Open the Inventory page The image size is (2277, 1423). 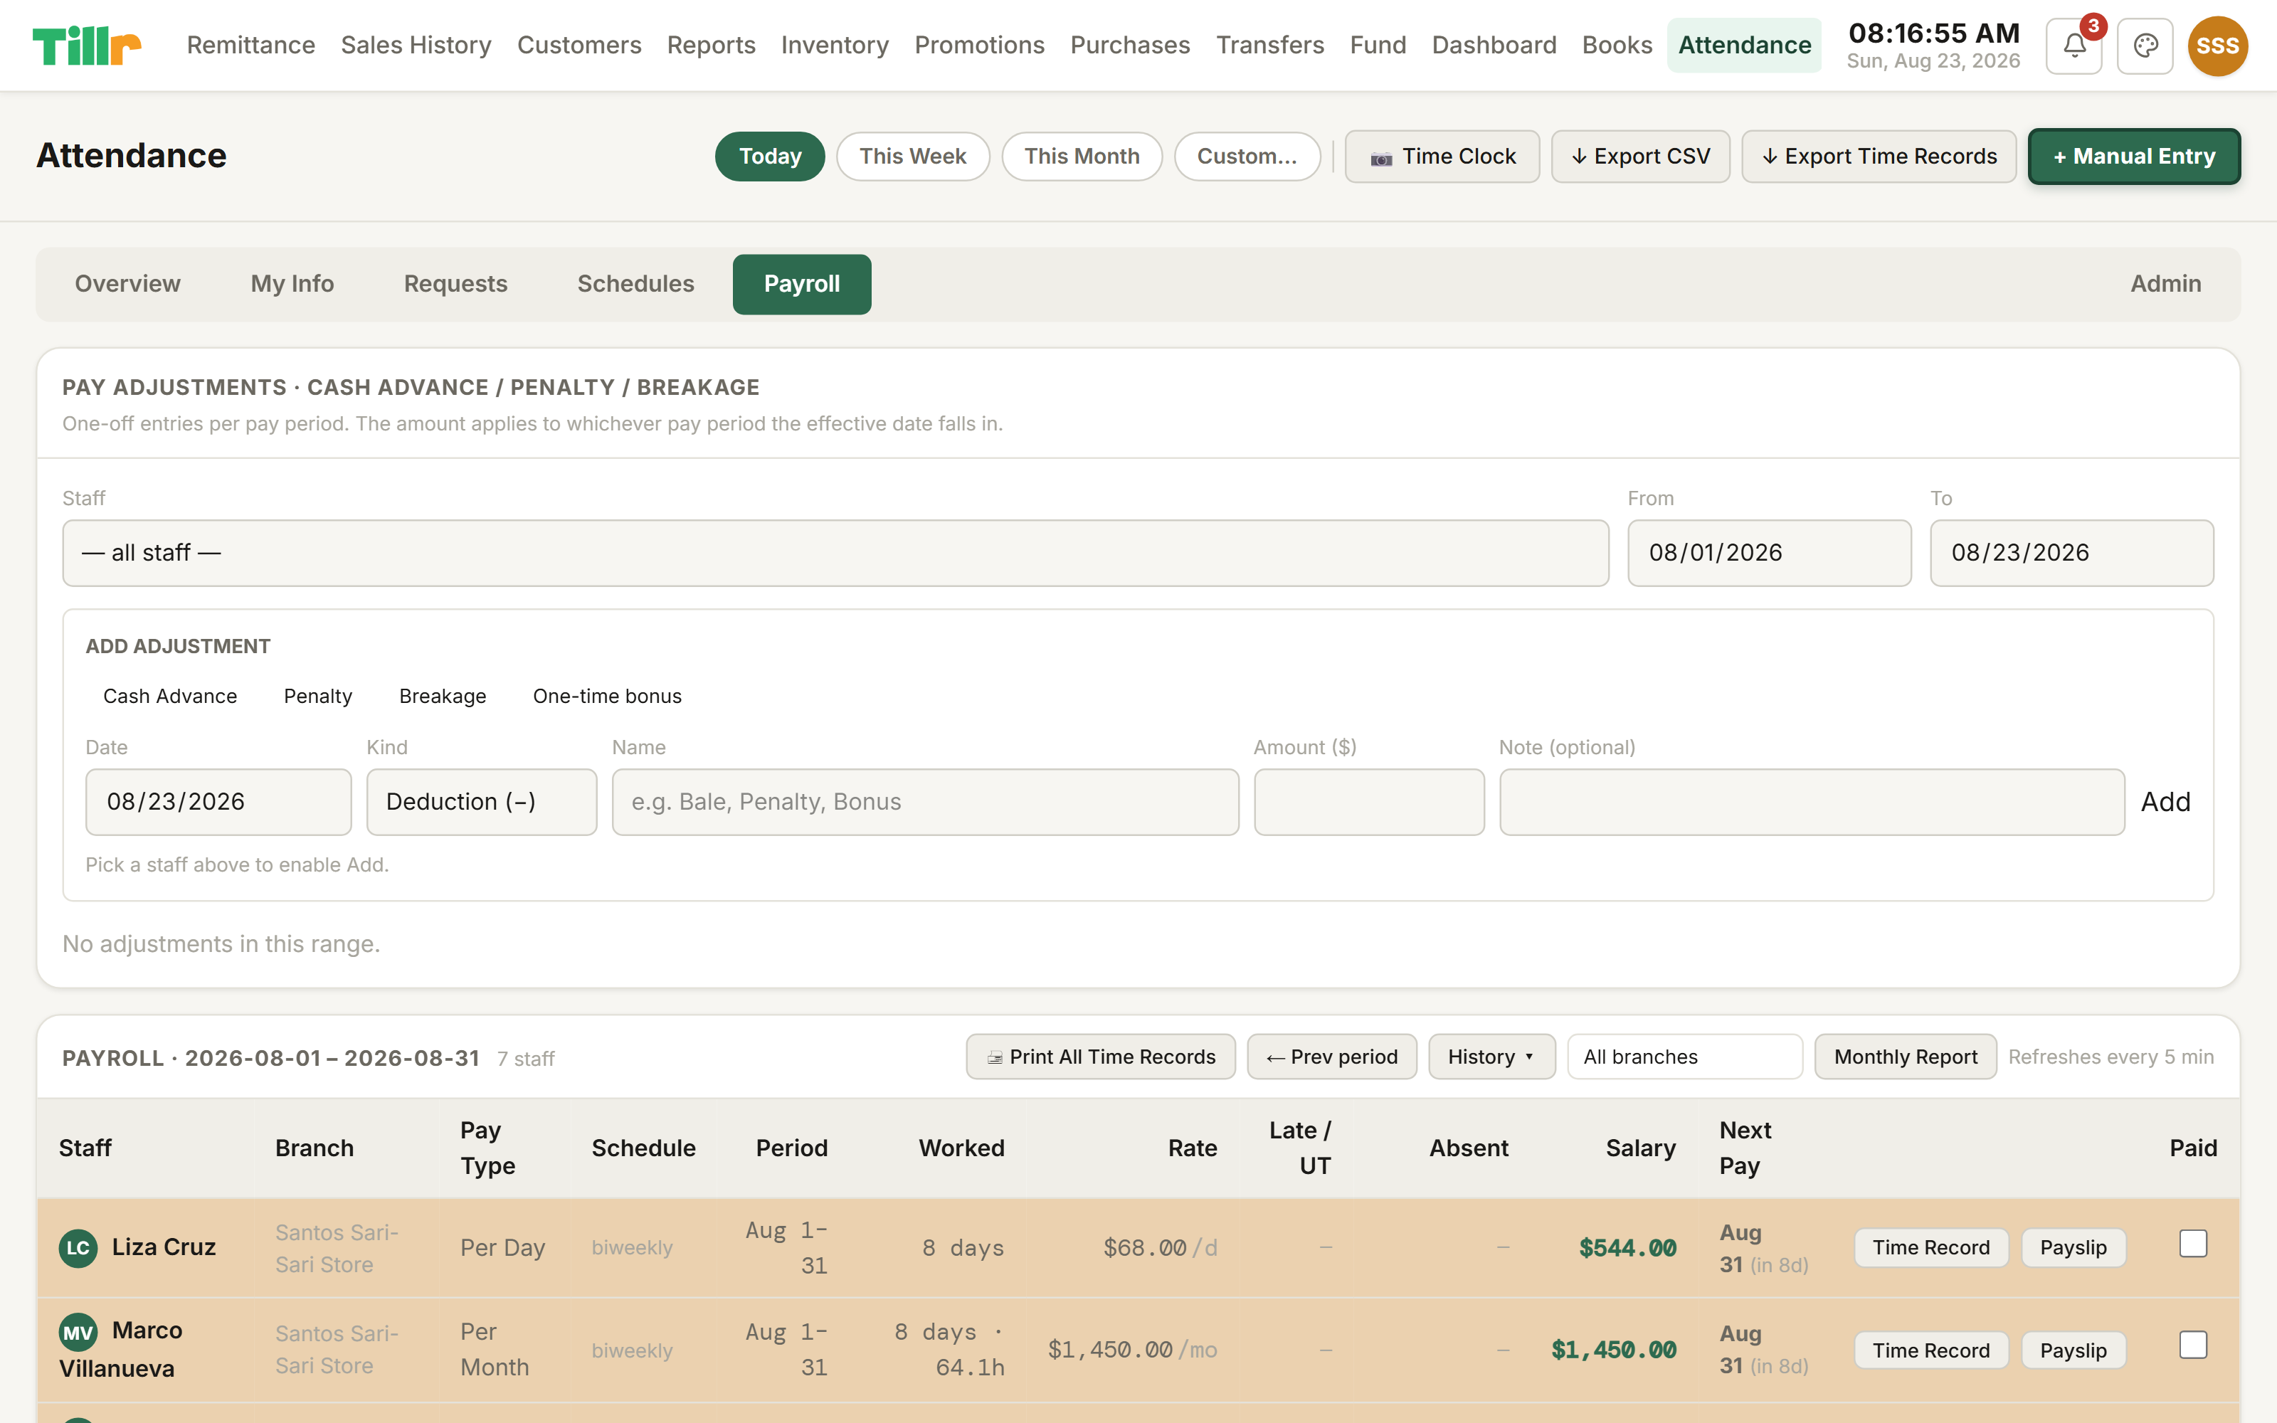835,45
